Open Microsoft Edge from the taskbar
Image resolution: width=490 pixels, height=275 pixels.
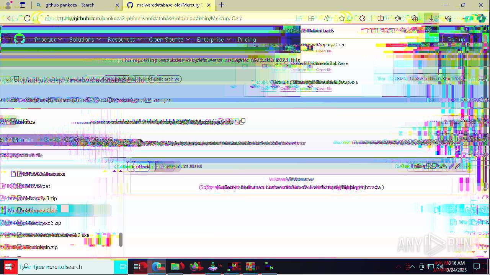coord(157,267)
